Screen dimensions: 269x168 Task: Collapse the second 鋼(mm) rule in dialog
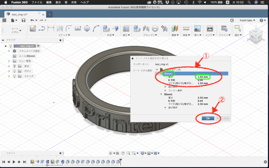click(x=161, y=94)
